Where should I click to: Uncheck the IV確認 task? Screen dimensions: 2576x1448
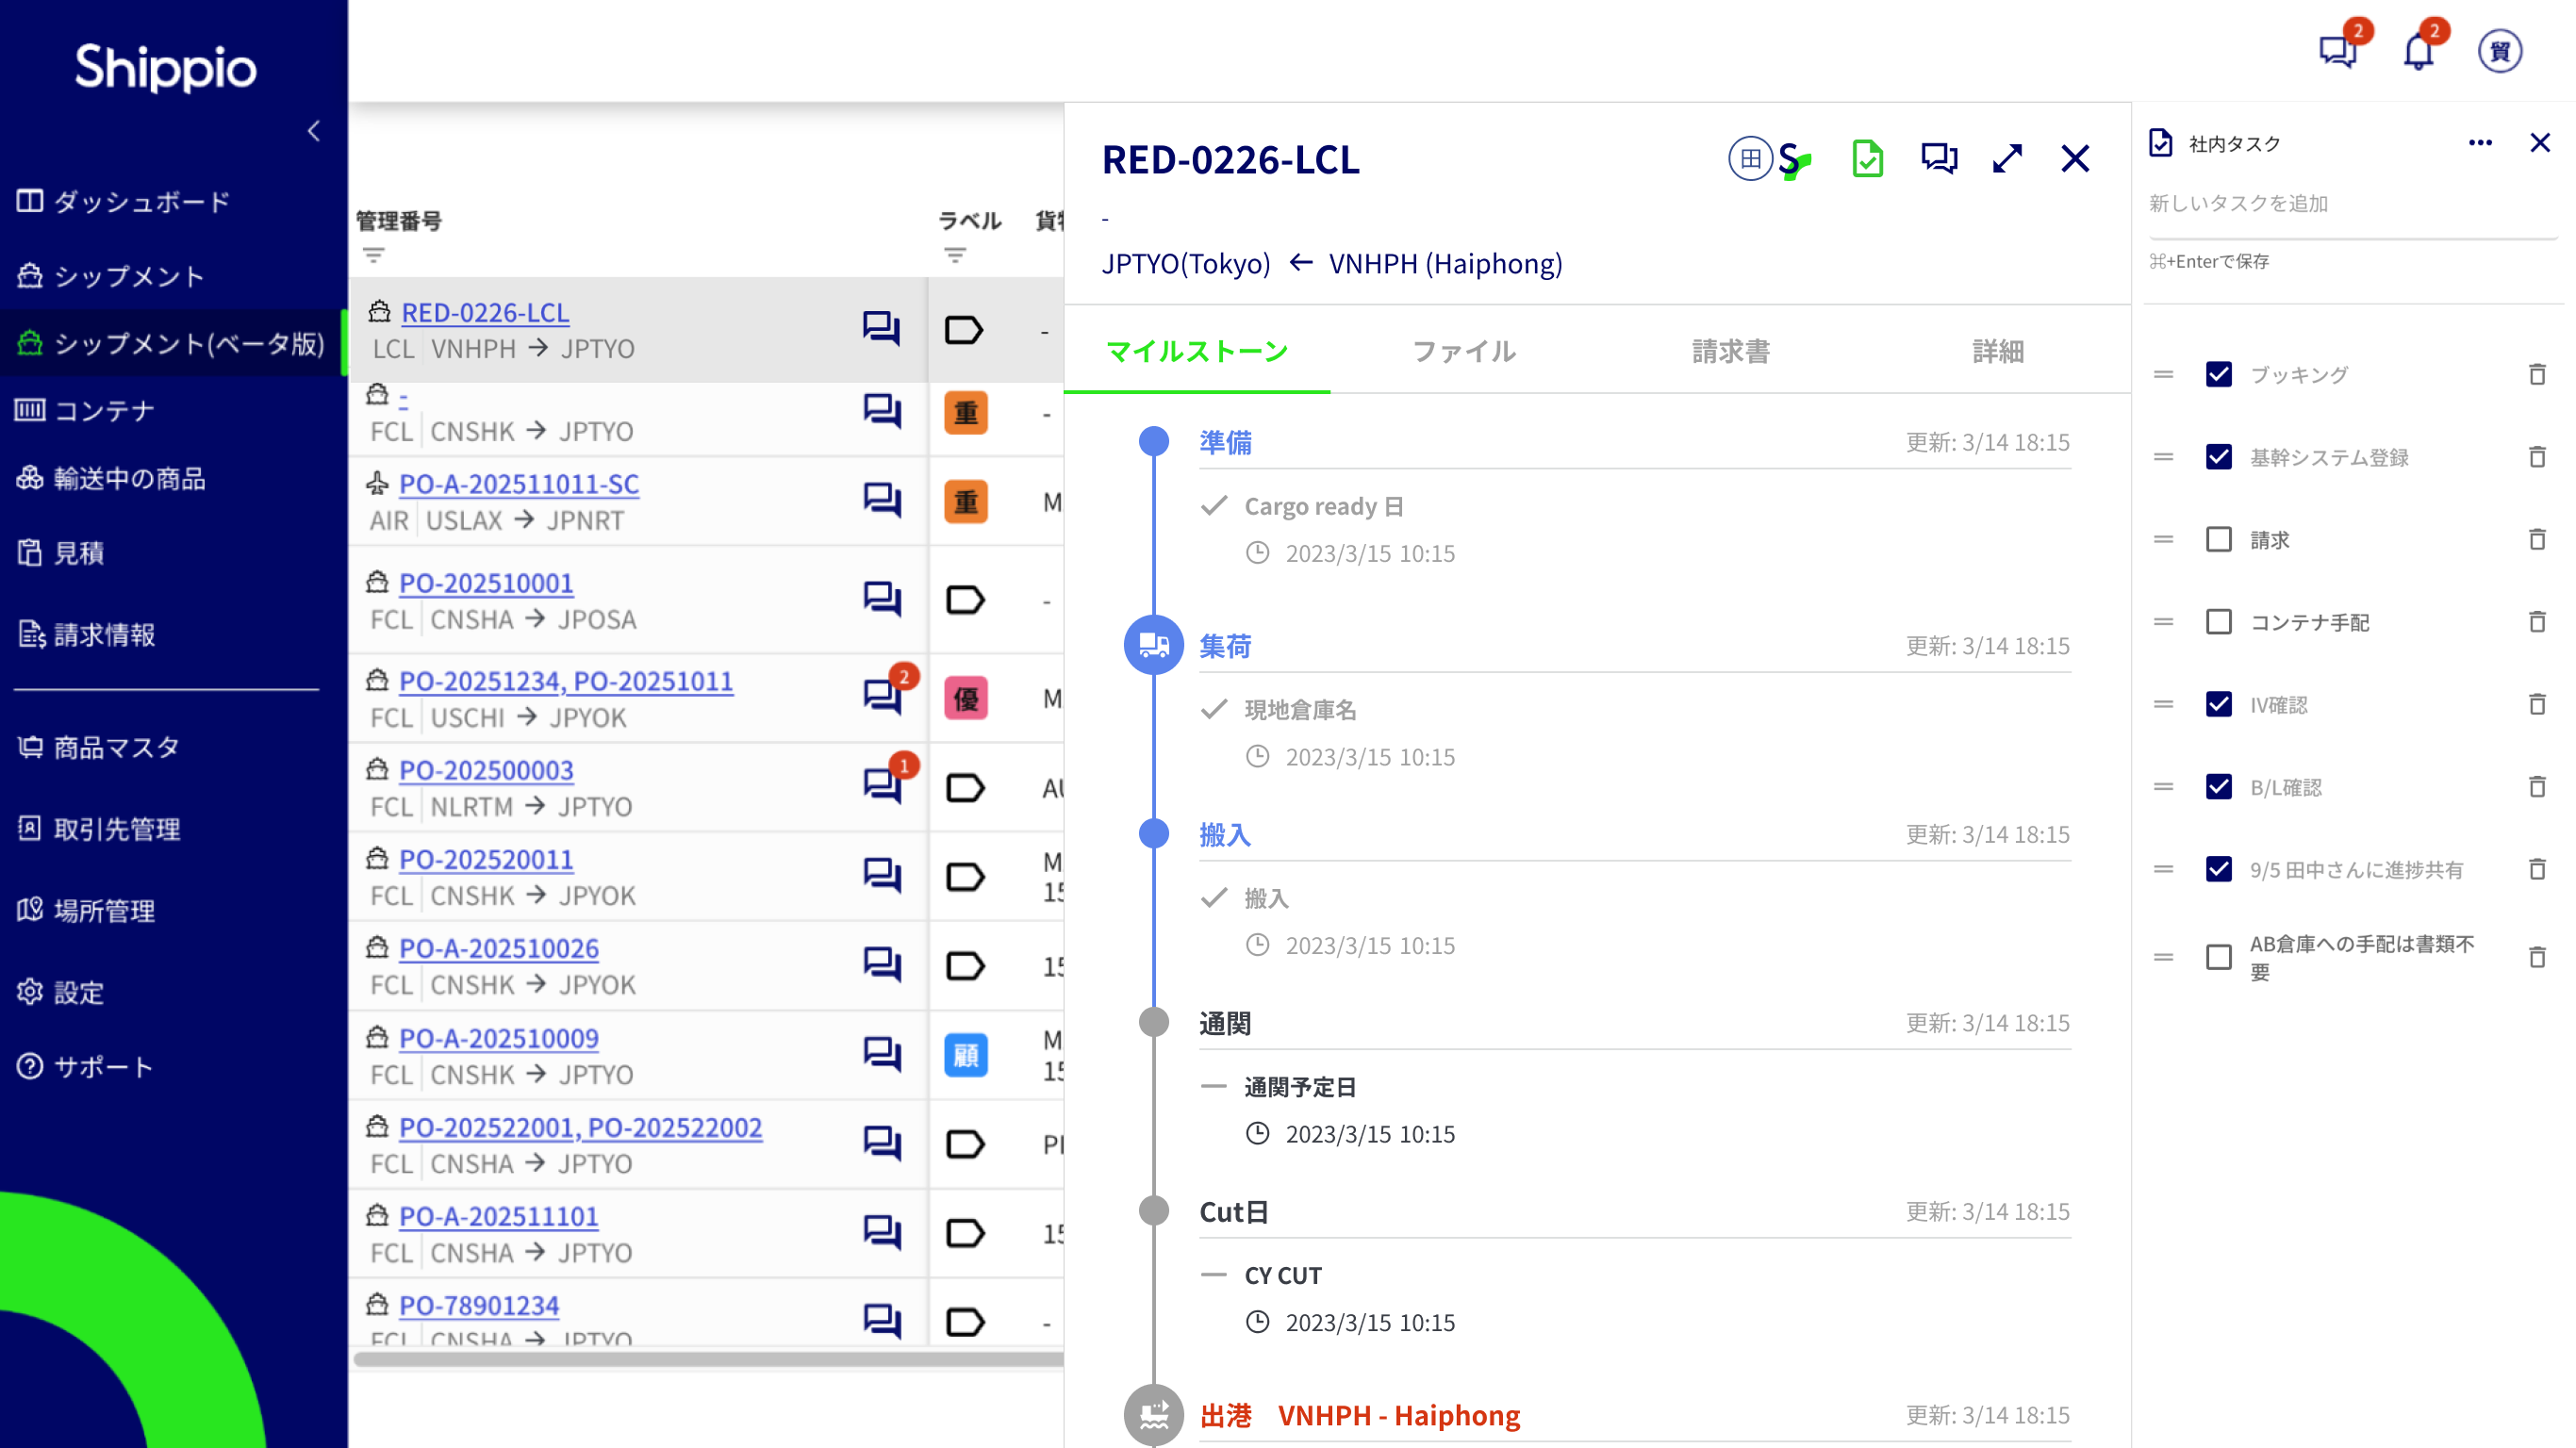[x=2219, y=704]
